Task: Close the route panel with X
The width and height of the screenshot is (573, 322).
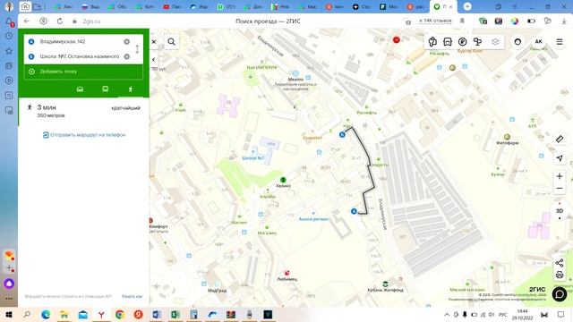Action: (x=154, y=42)
